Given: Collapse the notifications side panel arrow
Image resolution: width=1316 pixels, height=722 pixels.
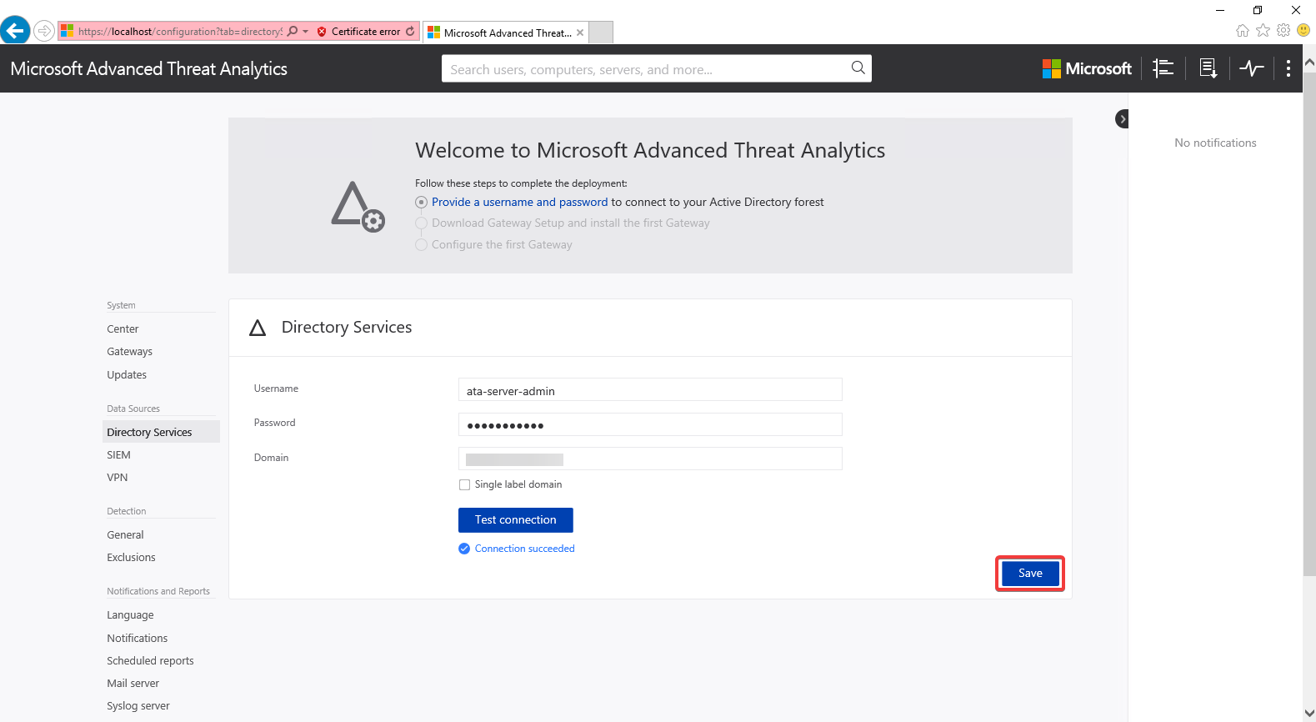Looking at the screenshot, I should point(1122,119).
